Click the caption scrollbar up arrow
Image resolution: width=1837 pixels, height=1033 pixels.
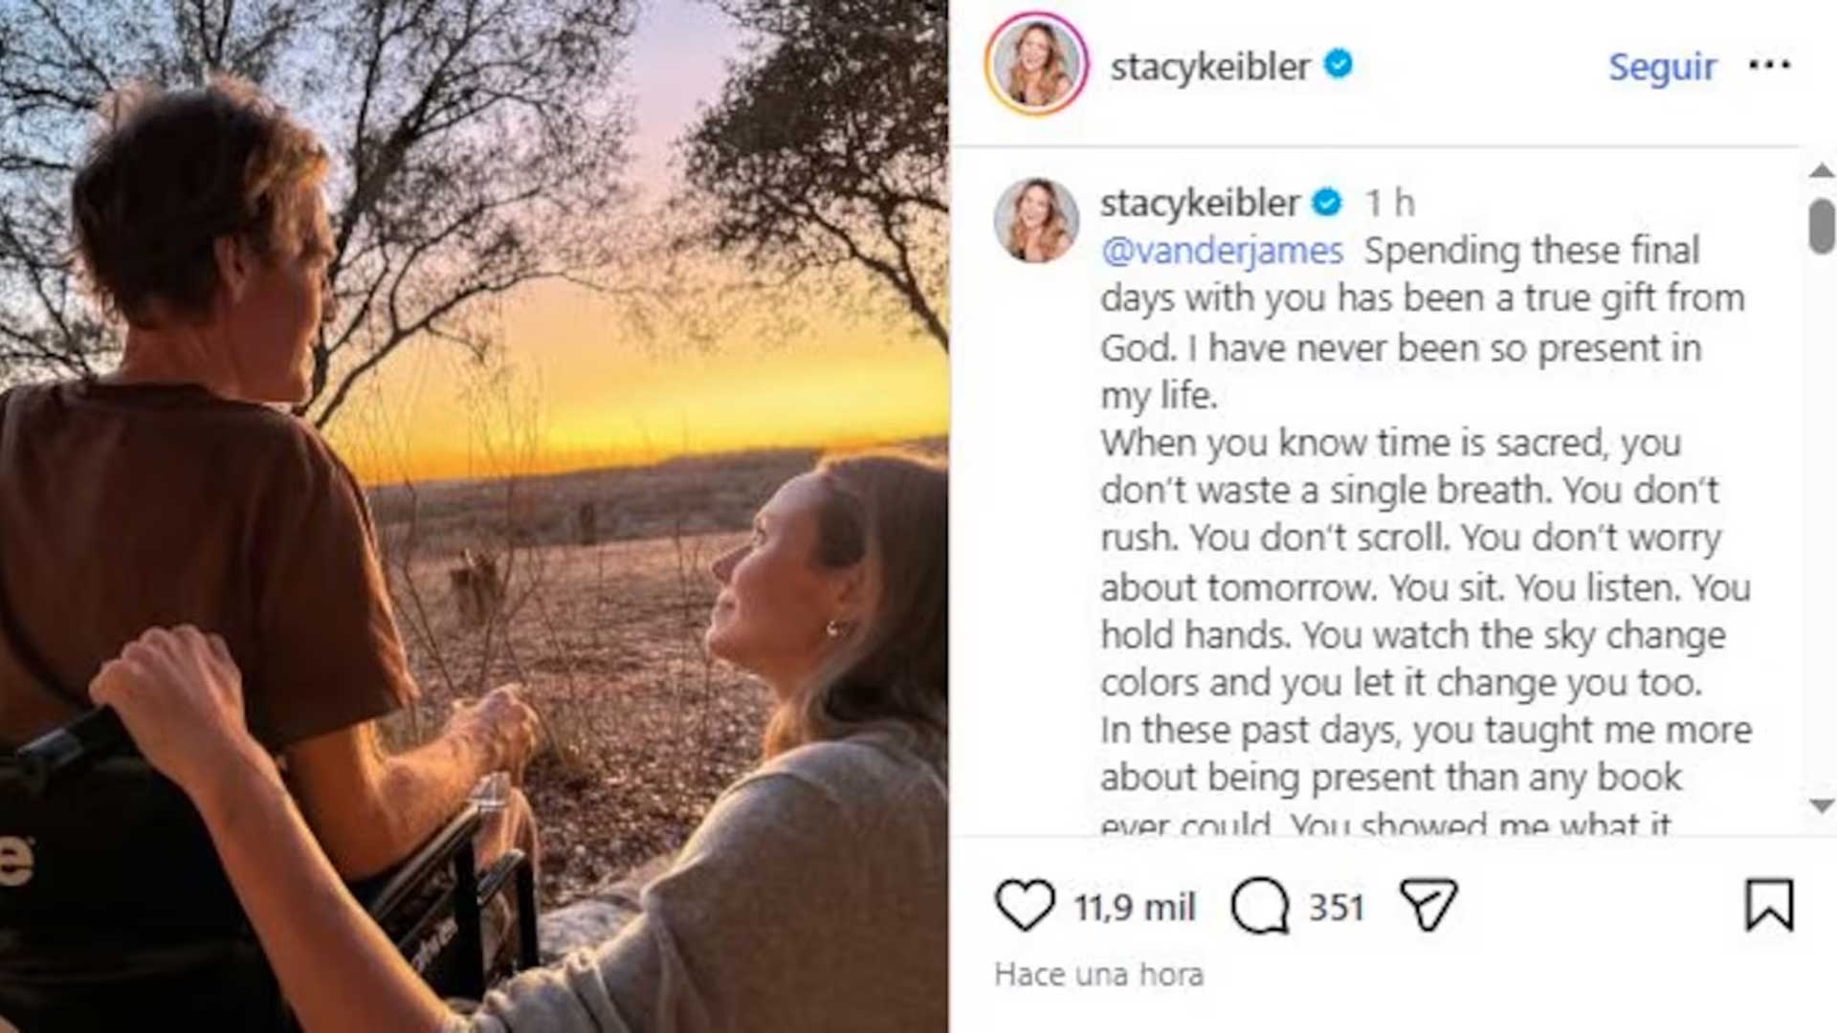click(x=1822, y=171)
